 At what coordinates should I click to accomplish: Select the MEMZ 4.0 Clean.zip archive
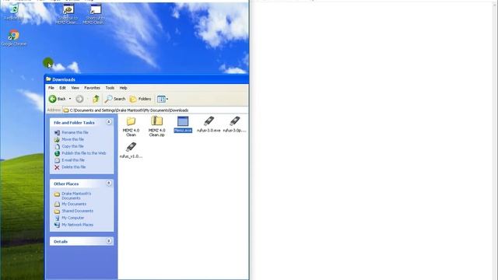point(157,126)
